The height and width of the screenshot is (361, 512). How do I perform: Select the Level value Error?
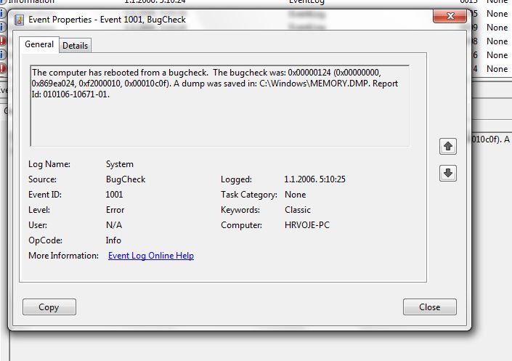tap(115, 210)
